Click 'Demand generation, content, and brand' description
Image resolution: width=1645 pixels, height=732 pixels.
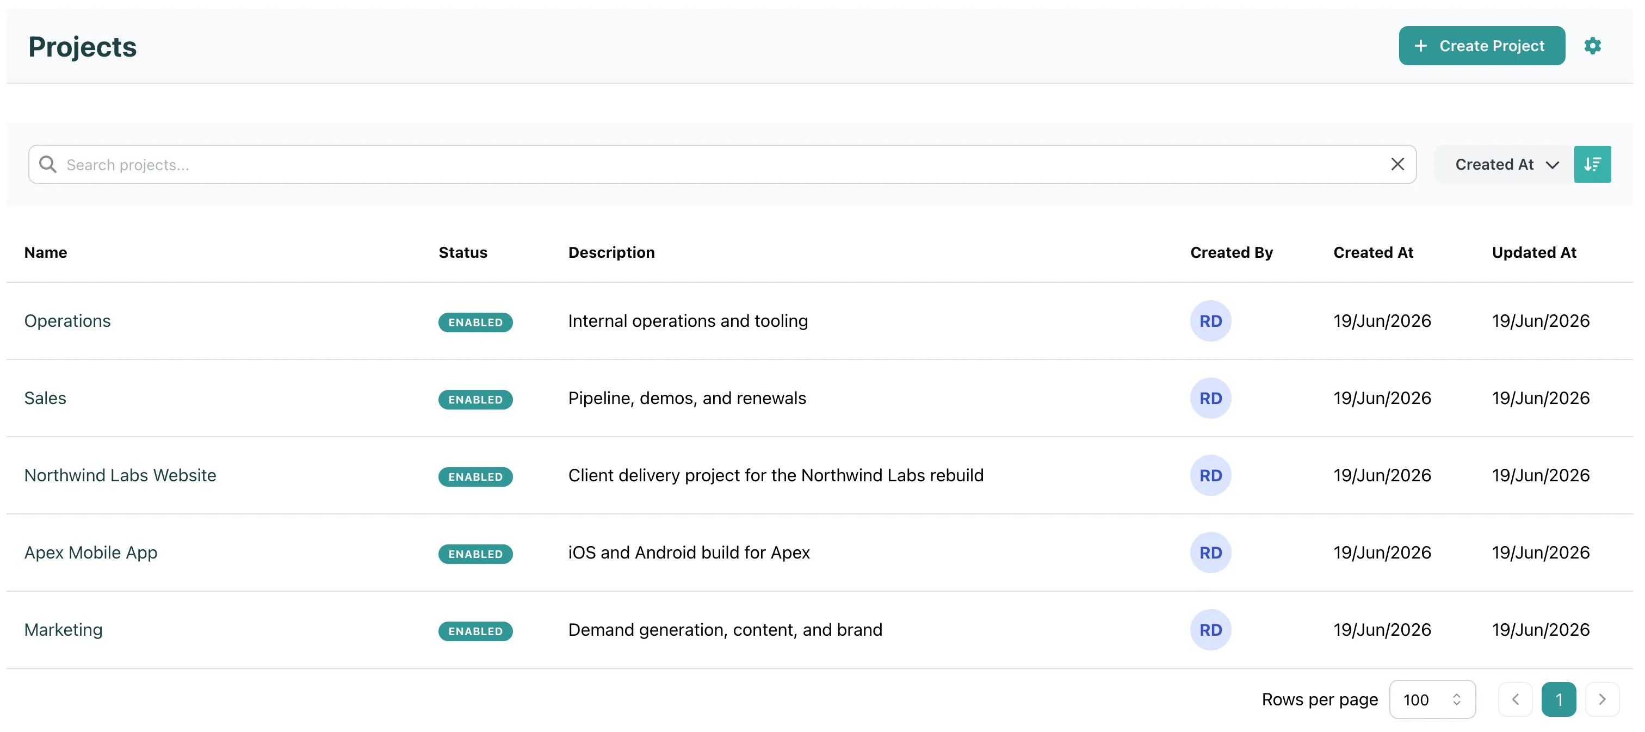tap(726, 630)
